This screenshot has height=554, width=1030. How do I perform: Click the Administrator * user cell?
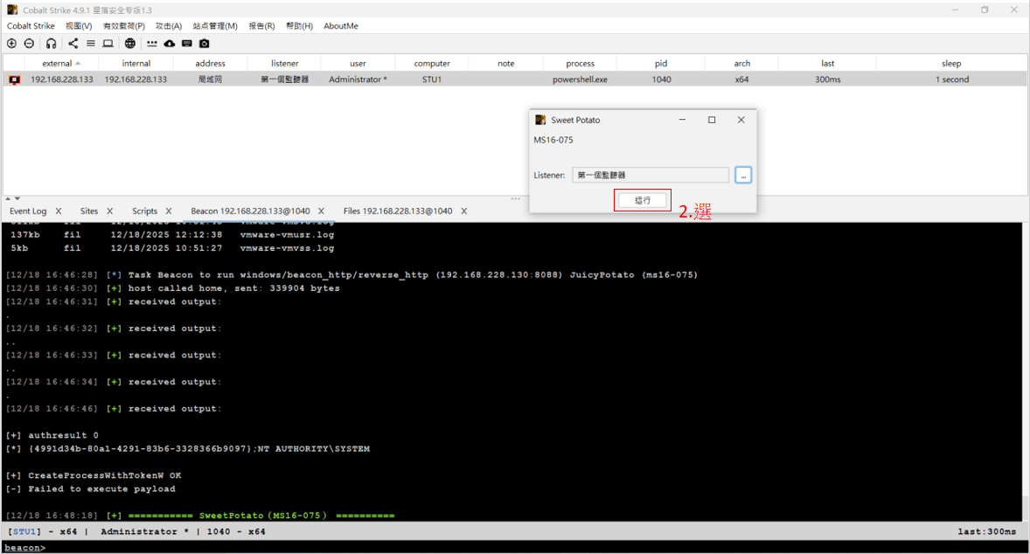point(358,80)
